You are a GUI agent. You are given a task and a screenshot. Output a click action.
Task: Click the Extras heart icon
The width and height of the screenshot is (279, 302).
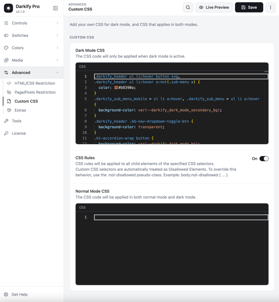click(x=9, y=110)
